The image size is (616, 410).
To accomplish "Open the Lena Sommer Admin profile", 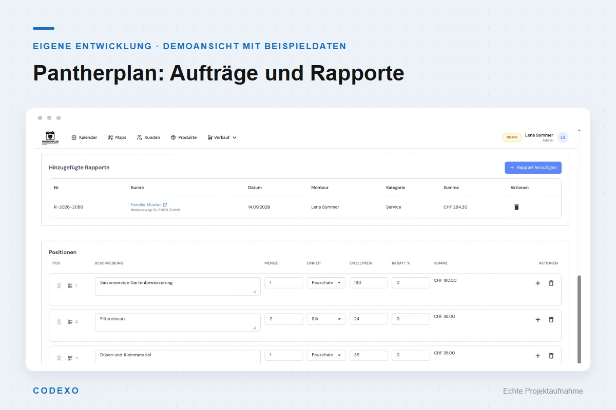I will (539, 137).
